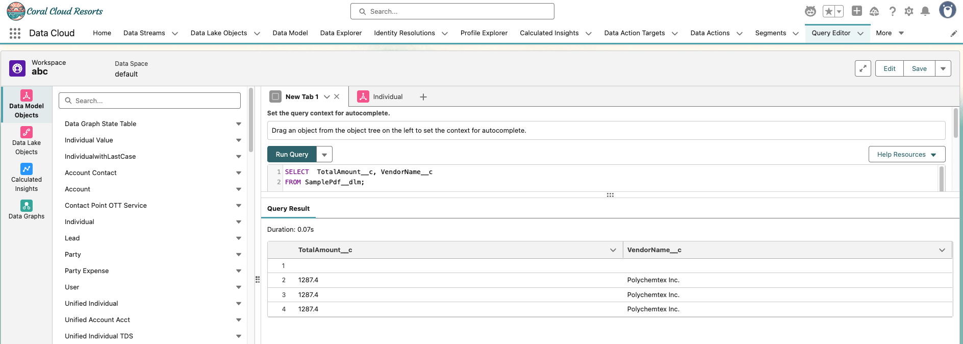The image size is (963, 344).
Task: Open the Data Model nav tab
Action: point(290,33)
